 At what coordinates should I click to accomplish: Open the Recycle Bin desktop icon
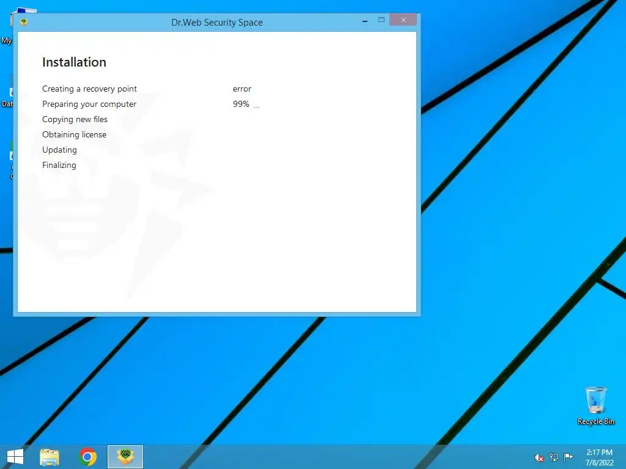tap(595, 405)
